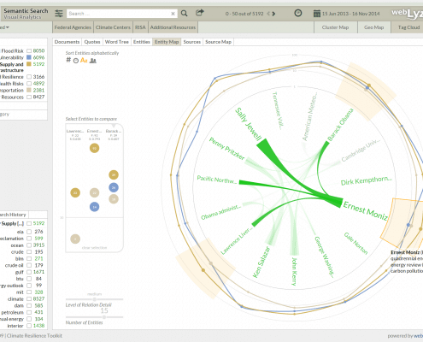Click the Sally Jewell entity label
The image size is (423, 342).
pyautogui.click(x=248, y=124)
